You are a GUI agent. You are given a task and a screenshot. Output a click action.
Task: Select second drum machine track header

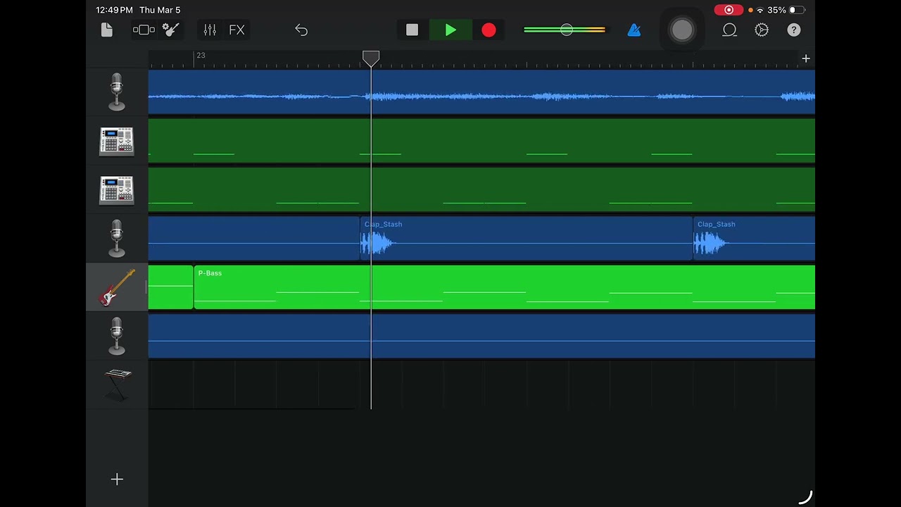point(117,190)
